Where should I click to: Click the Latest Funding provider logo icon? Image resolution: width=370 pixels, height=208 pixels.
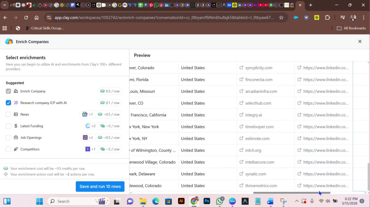point(88,126)
